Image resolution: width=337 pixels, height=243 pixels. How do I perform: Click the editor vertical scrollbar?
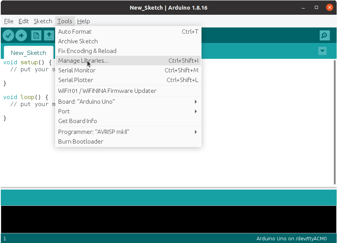pos(335,122)
